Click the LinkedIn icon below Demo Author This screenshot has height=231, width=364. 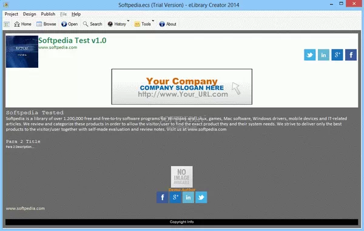[x=188, y=197]
